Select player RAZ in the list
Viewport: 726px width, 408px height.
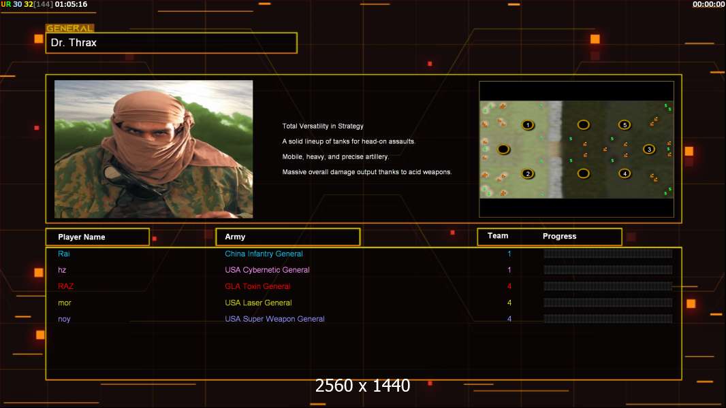click(x=66, y=286)
